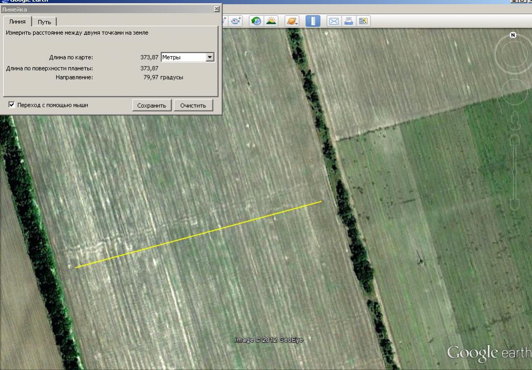The width and height of the screenshot is (532, 370).
Task: Toggle the sunlight icon in the toolbar
Action: [x=271, y=21]
